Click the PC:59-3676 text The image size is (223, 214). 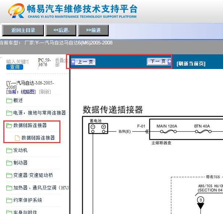coord(44,62)
